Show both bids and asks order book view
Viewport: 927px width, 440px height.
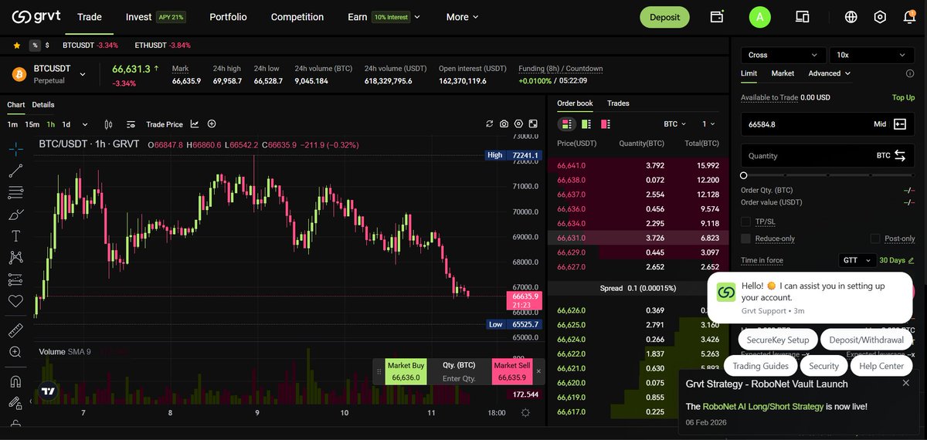[567, 124]
